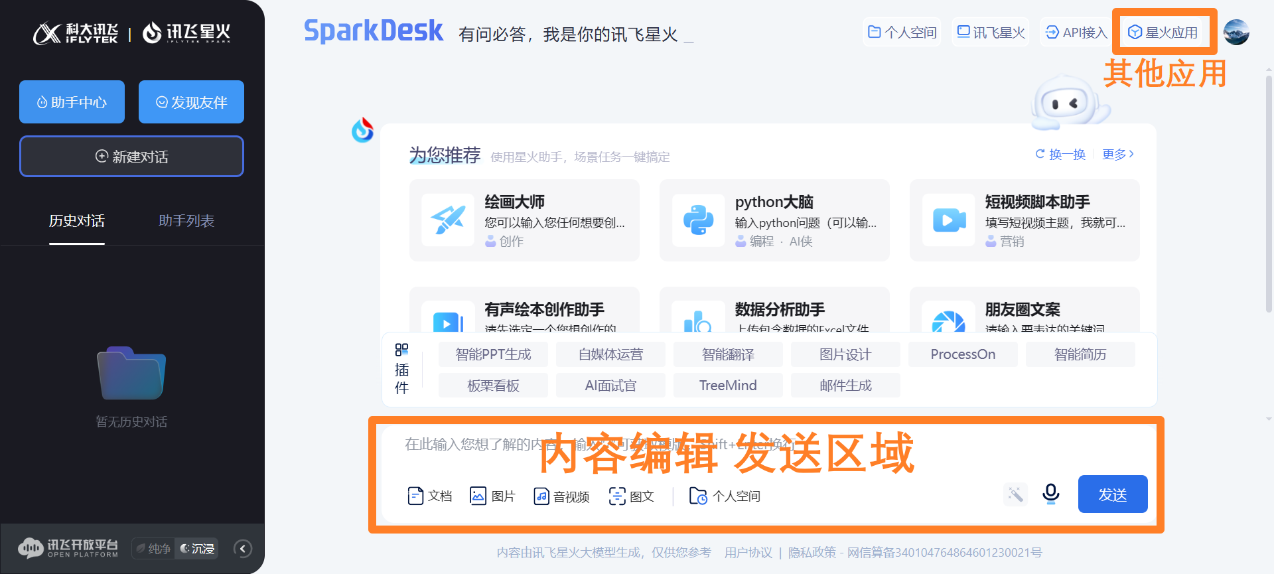The height and width of the screenshot is (574, 1274).
Task: Click the 插件 grid icon
Action: tap(401, 350)
